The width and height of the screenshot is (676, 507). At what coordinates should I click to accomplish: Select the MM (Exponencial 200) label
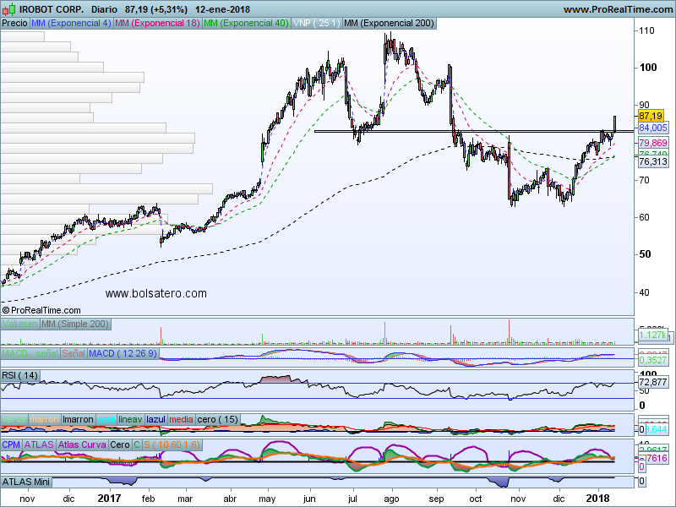tap(390, 24)
